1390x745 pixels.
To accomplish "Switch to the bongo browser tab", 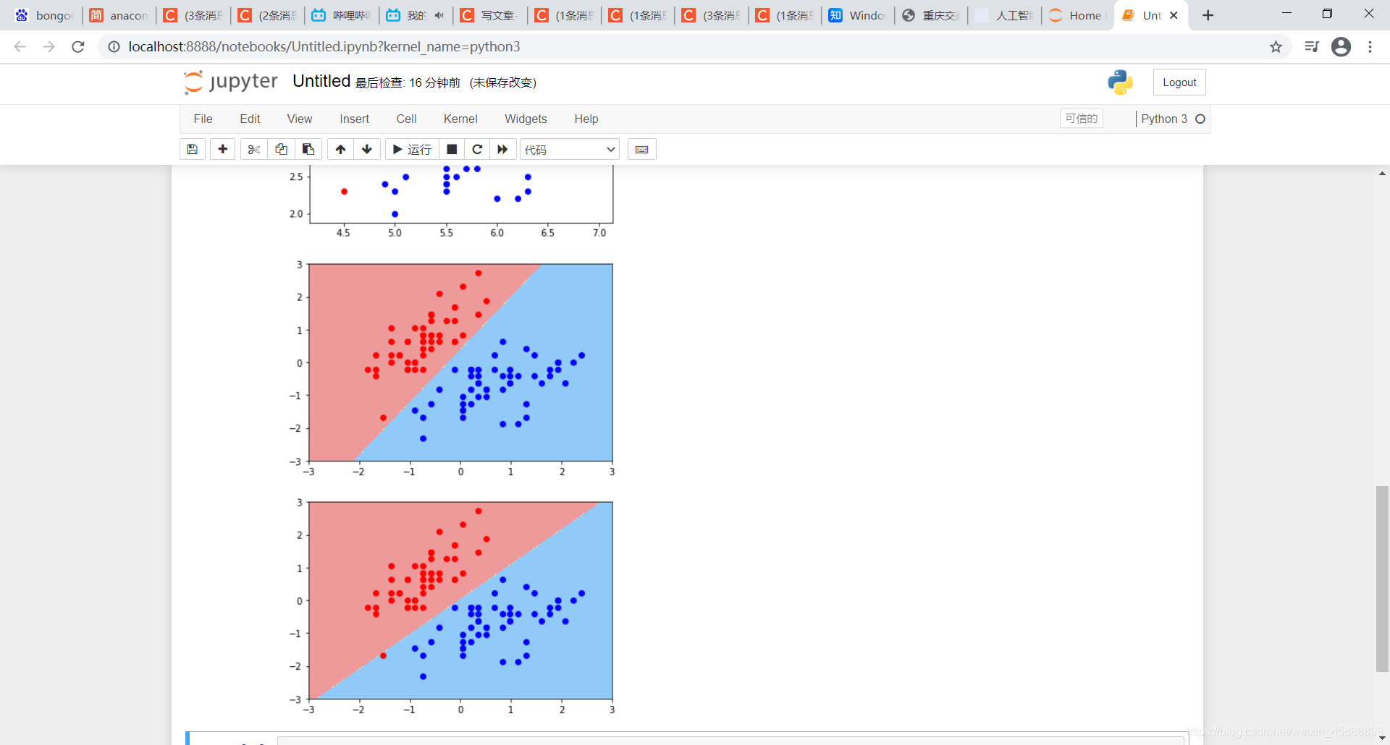I will click(x=43, y=15).
